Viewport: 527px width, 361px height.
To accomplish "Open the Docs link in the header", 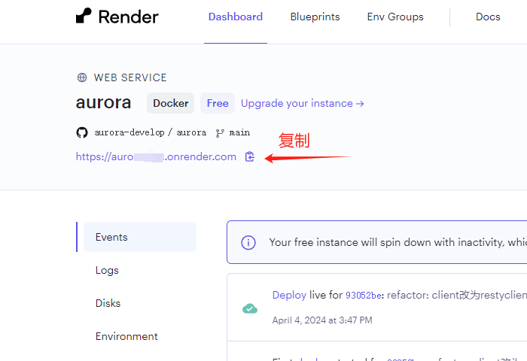I will click(x=488, y=17).
